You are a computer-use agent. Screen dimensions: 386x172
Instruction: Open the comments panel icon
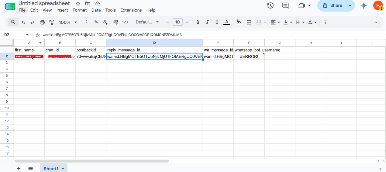click(x=285, y=5)
